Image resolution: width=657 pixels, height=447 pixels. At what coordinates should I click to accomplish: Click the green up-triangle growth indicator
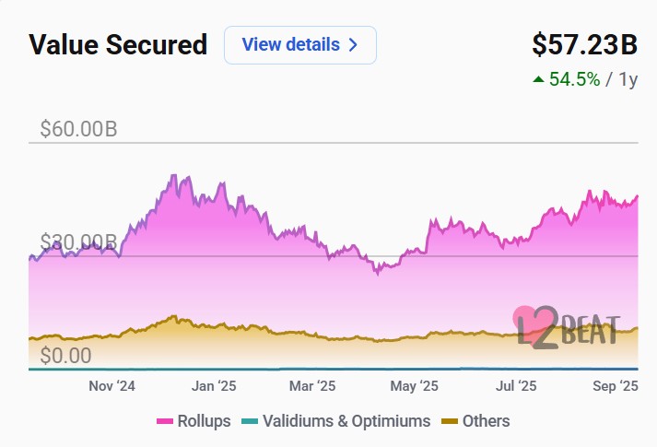pos(538,80)
